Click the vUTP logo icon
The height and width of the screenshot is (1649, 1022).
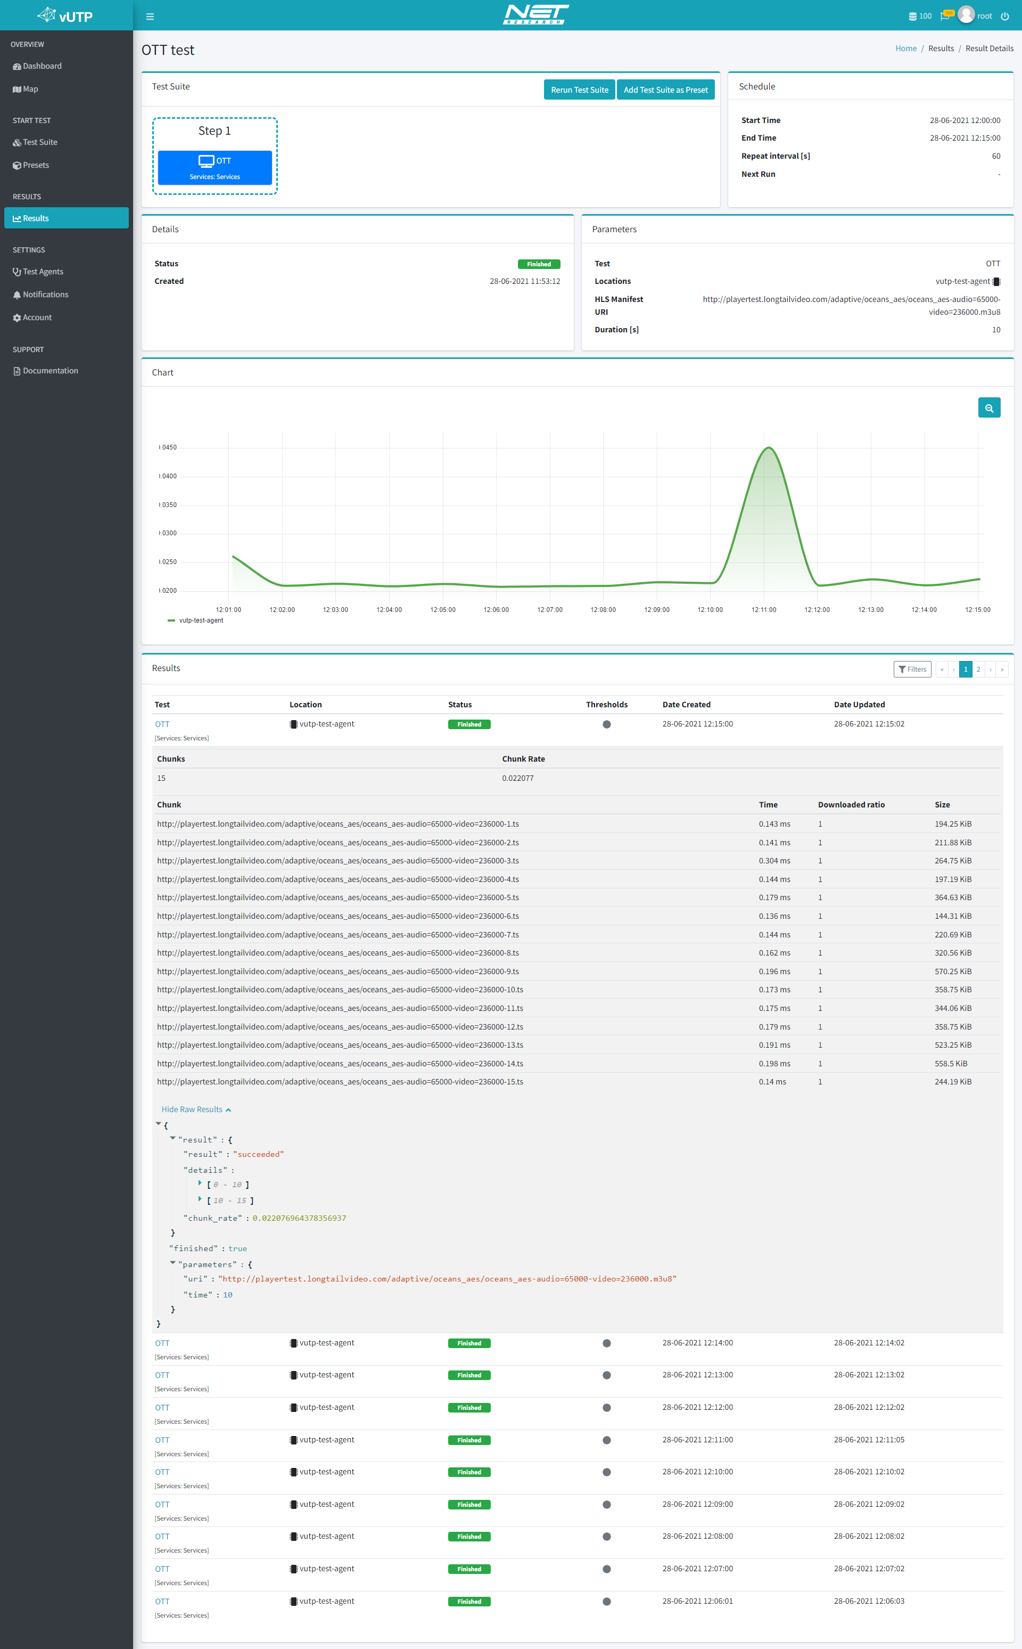[x=47, y=15]
